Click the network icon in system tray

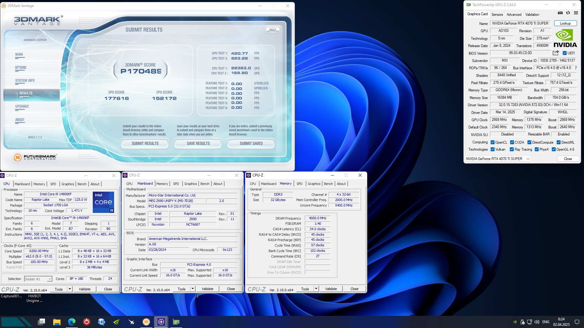[530, 322]
